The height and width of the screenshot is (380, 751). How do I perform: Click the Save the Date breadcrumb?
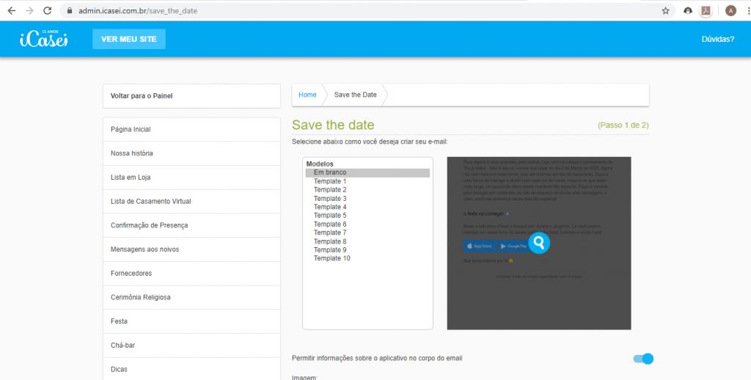[356, 95]
